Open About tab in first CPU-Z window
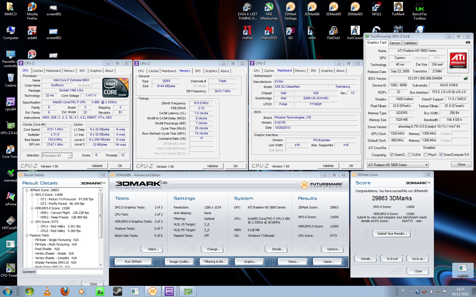 point(109,71)
